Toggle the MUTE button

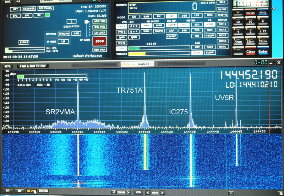coord(121,43)
